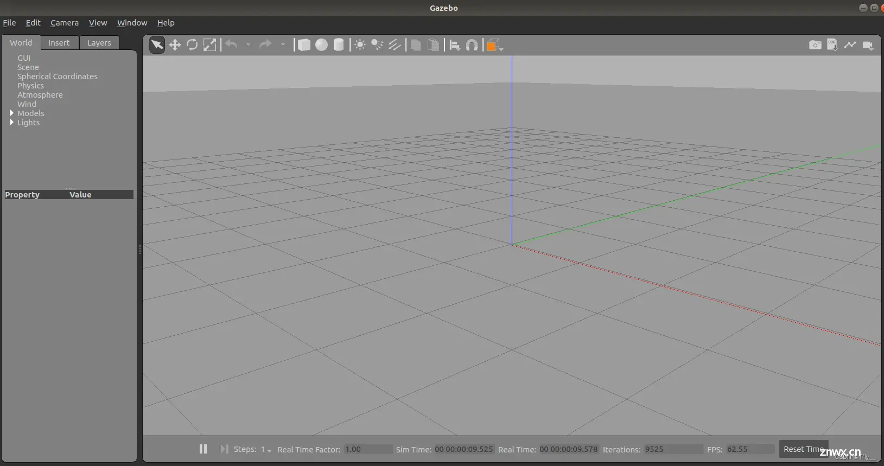884x466 pixels.
Task: Pause the simulation
Action: pos(203,449)
